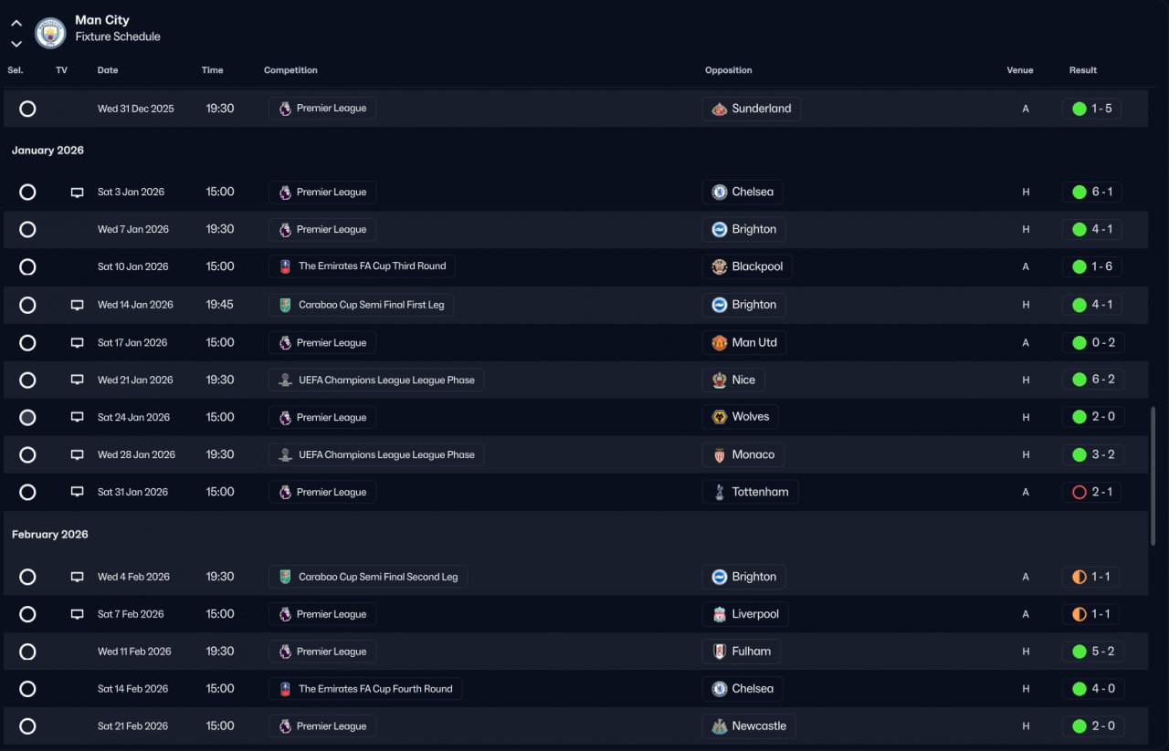Click Carabao Cup logo in First Leg row
Viewport: 1169px width, 751px height.
[285, 305]
